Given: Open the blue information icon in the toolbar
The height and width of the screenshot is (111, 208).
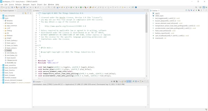Looking at the screenshot, I should coord(136,7).
